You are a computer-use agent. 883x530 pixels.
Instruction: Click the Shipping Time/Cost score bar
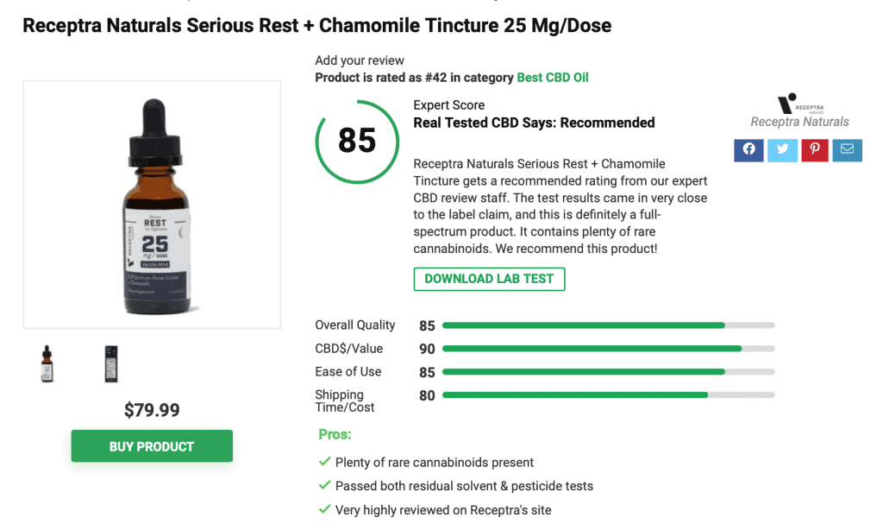coord(608,394)
